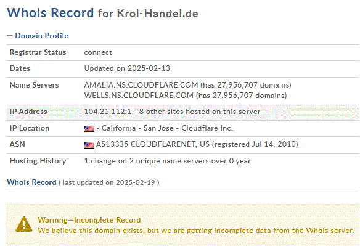View 8 other sites hosted on this server

[x=200, y=112]
